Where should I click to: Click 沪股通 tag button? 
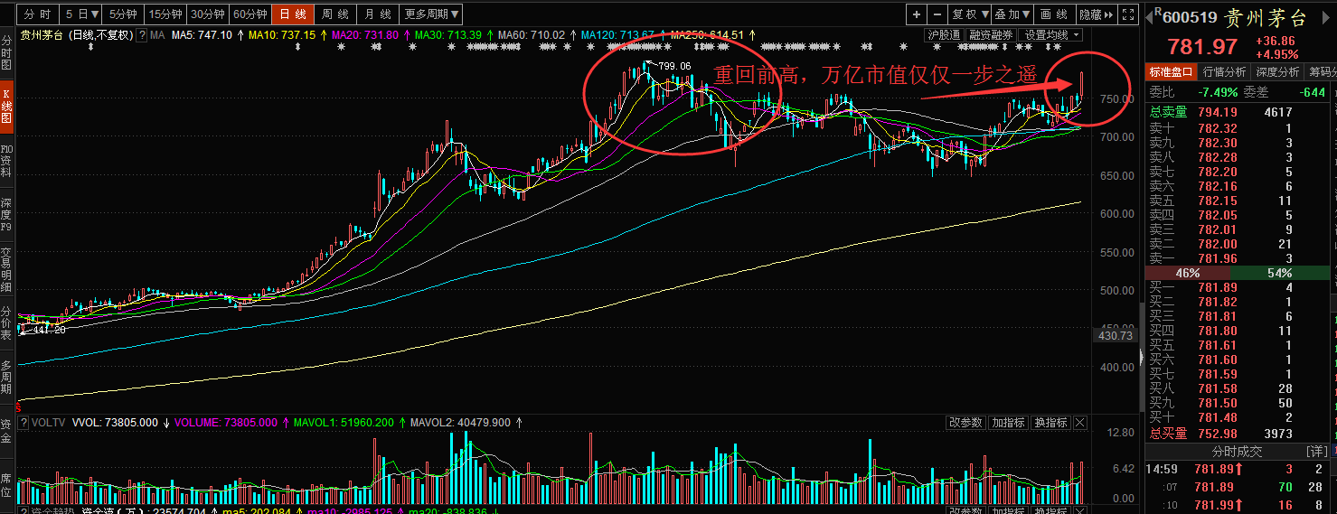click(x=944, y=35)
